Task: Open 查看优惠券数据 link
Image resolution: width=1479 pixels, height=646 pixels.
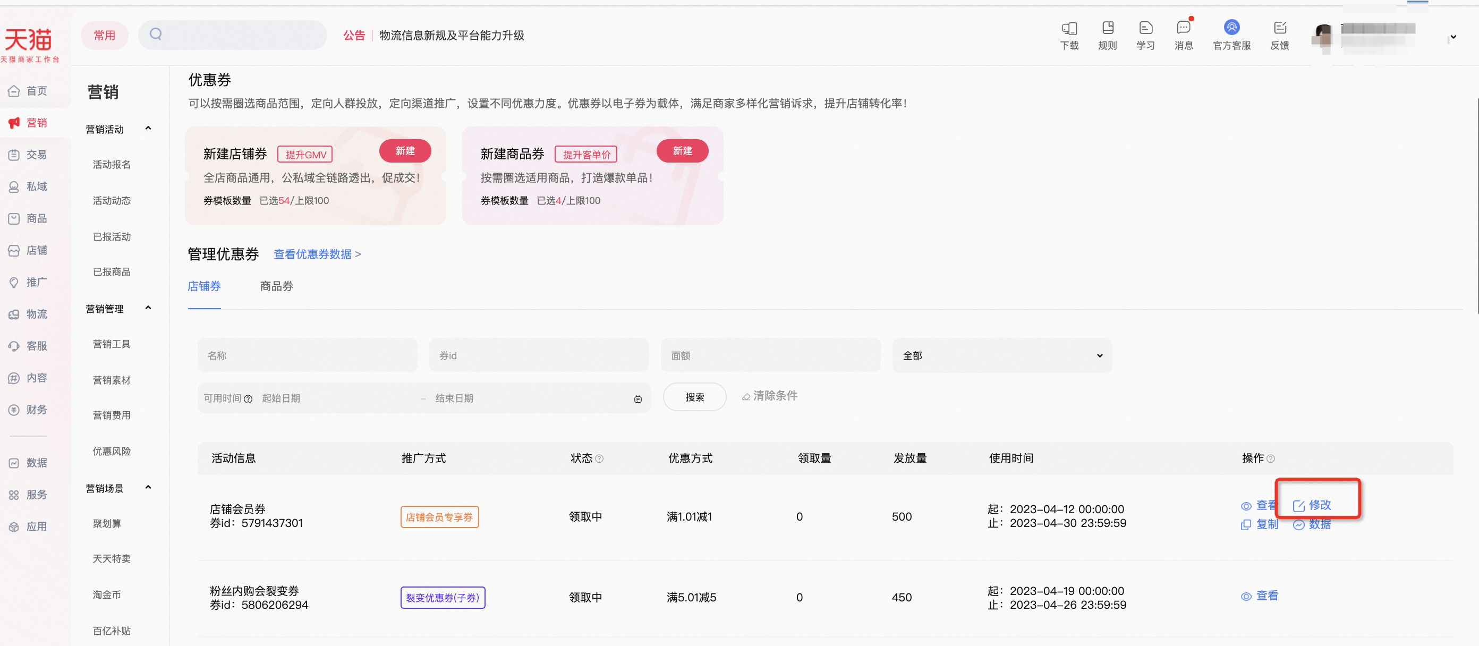Action: click(318, 254)
